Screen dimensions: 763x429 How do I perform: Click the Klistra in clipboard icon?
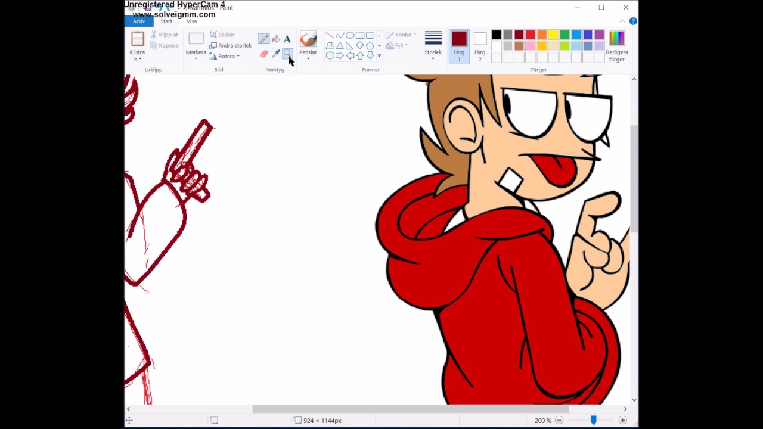[138, 39]
